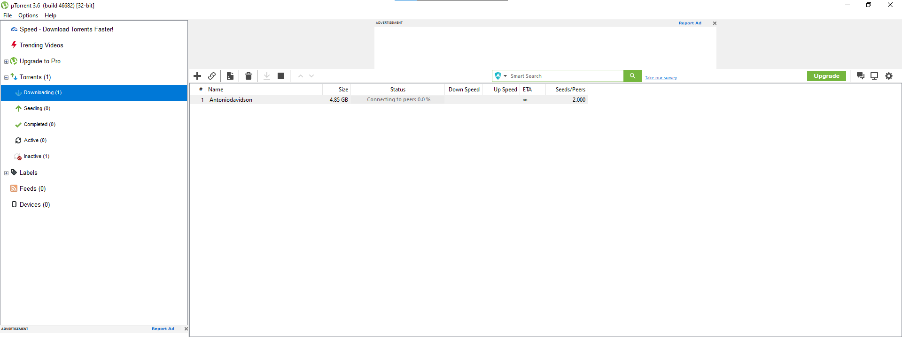
Task: Click inside the Smart Search field
Action: click(564, 76)
